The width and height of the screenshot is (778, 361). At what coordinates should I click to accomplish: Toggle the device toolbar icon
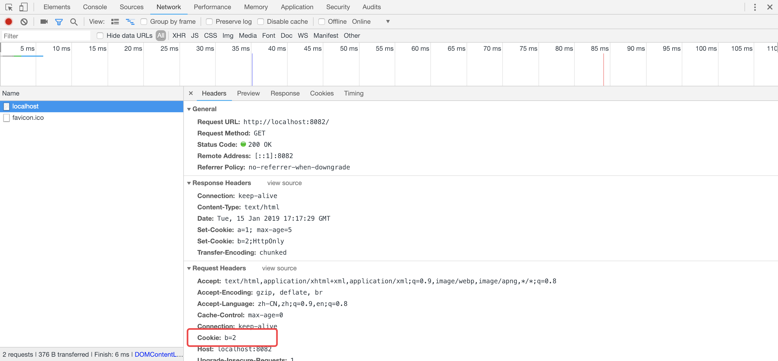23,7
